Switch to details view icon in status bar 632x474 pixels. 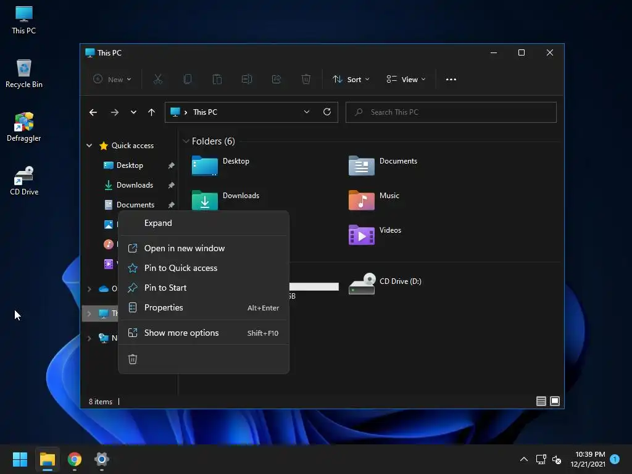[x=541, y=401]
